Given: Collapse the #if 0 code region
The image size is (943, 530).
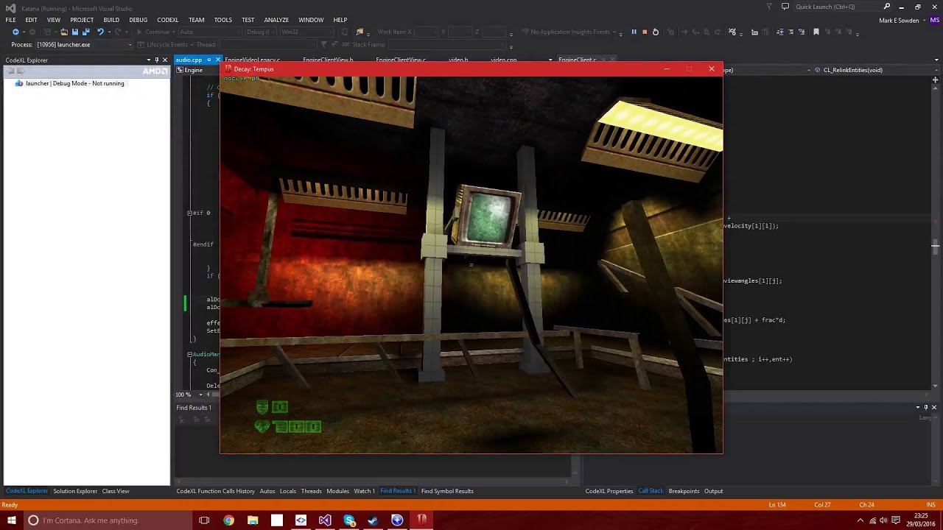Looking at the screenshot, I should (189, 213).
